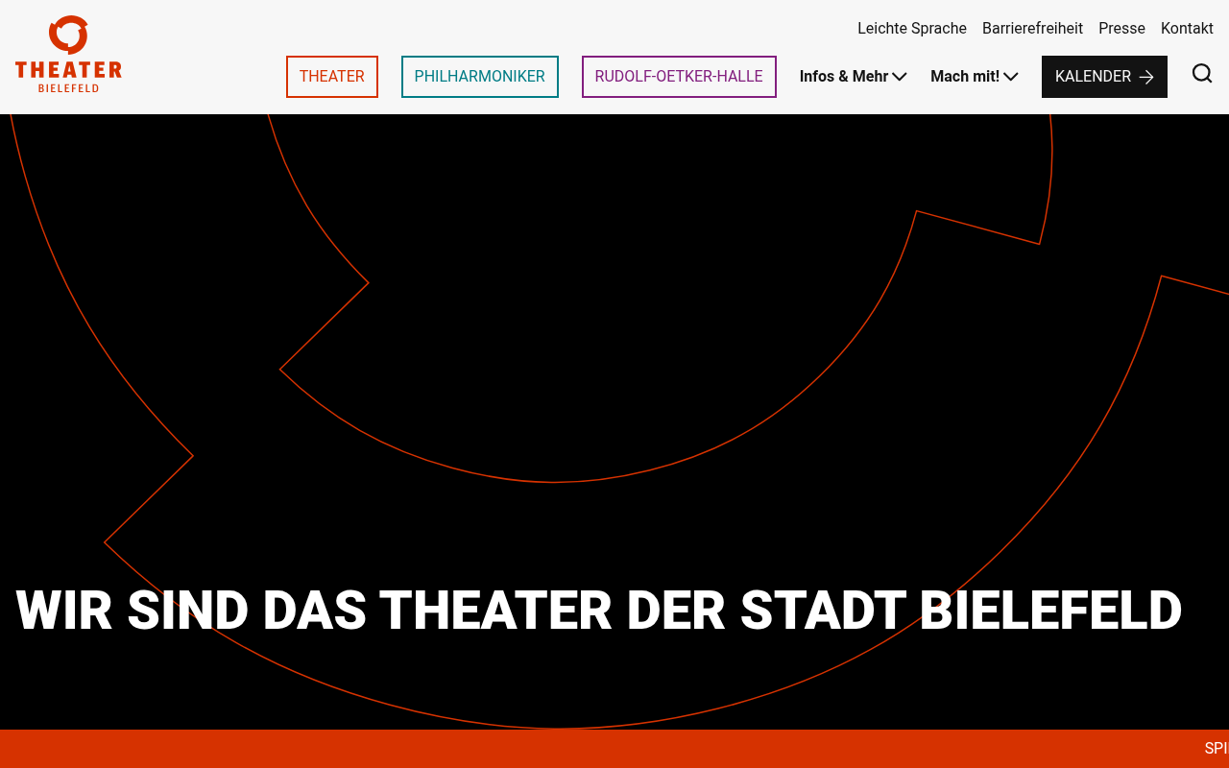Open the Rudolf-Oetker-Halle section
This screenshot has height=768, width=1229.
(679, 77)
